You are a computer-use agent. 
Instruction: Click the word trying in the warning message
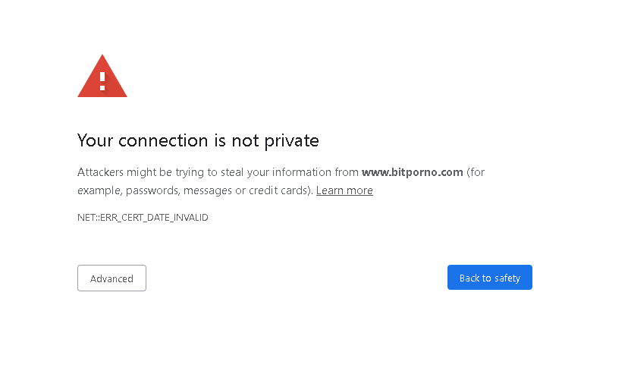(x=190, y=173)
